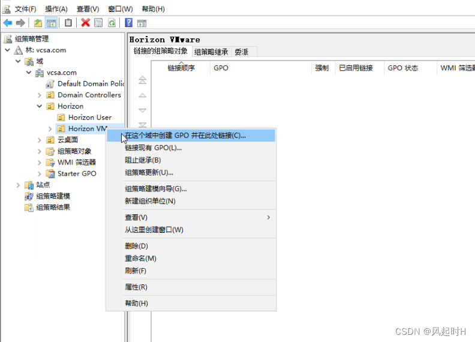Viewport: 475px width, 342px height.
Task: Expand the Horizon VMware OU node
Action: click(50, 129)
